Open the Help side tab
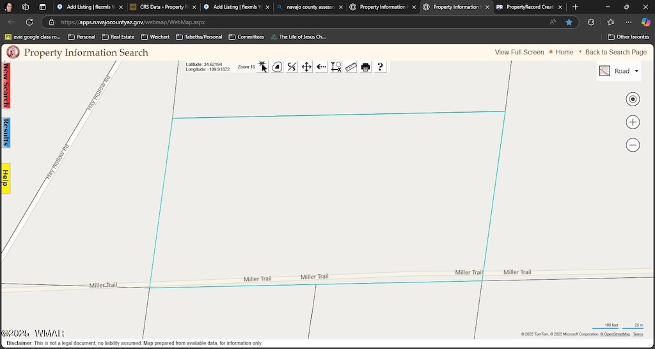 [6, 179]
